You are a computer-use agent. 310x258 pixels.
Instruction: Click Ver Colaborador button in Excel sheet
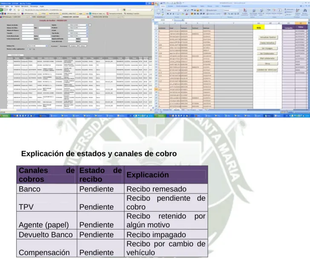point(267,54)
